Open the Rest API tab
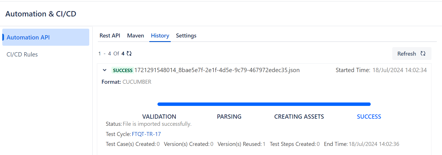The width and height of the screenshot is (442, 155). [x=110, y=35]
